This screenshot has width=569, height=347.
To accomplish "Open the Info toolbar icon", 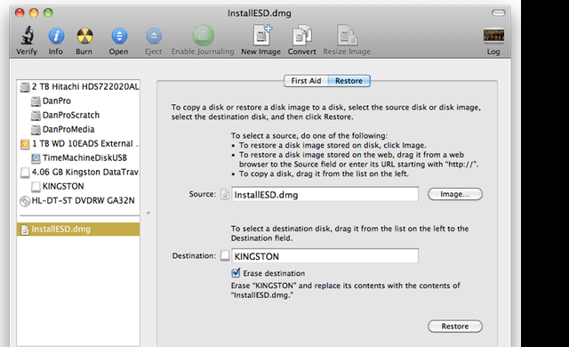I will point(56,36).
